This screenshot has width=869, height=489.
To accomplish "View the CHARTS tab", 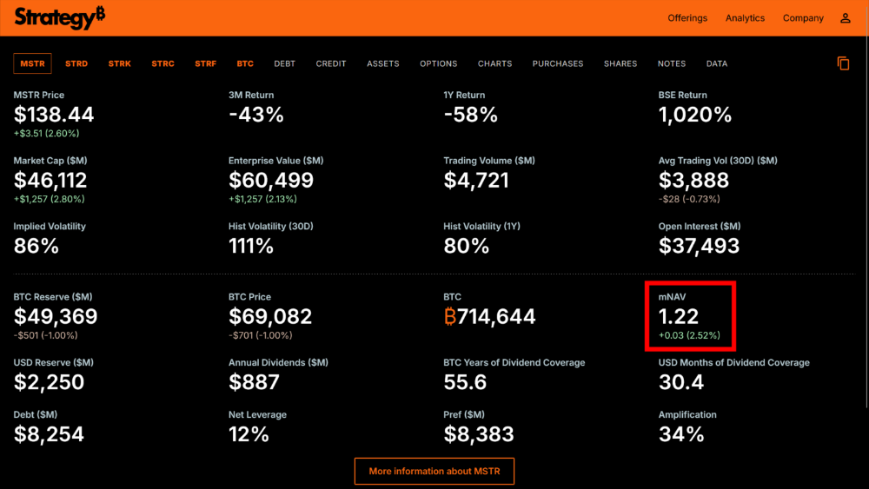I will point(494,63).
